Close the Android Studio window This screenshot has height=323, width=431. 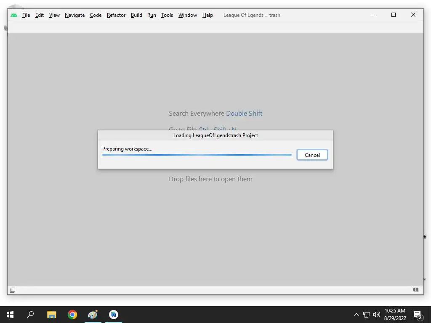tap(413, 15)
